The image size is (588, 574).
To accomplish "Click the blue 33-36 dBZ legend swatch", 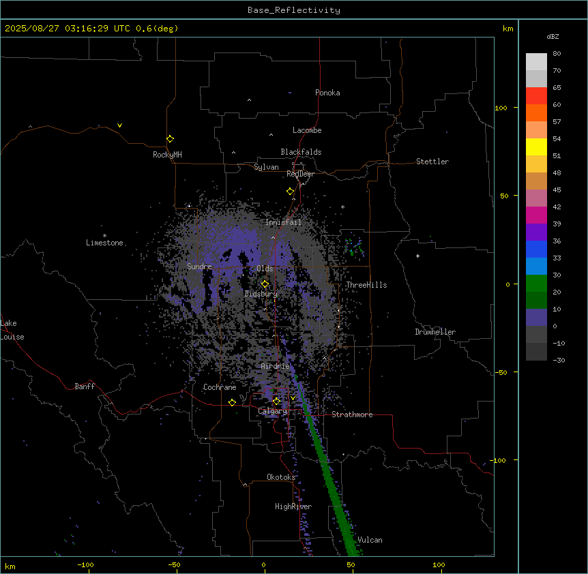I will pos(536,249).
